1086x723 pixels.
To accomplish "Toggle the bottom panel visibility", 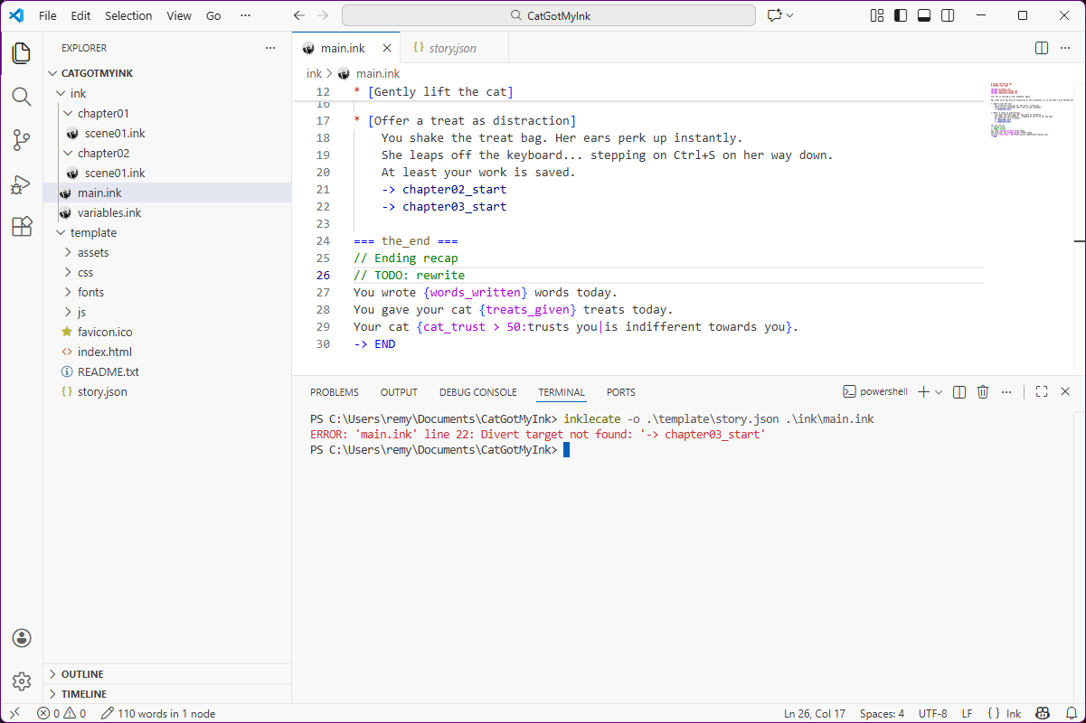I will [925, 14].
